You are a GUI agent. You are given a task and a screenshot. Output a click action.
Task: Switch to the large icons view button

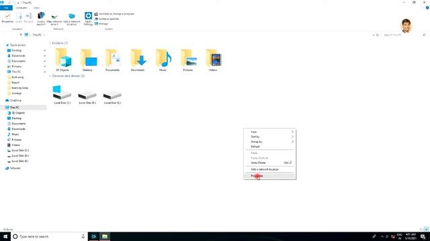click(427, 229)
